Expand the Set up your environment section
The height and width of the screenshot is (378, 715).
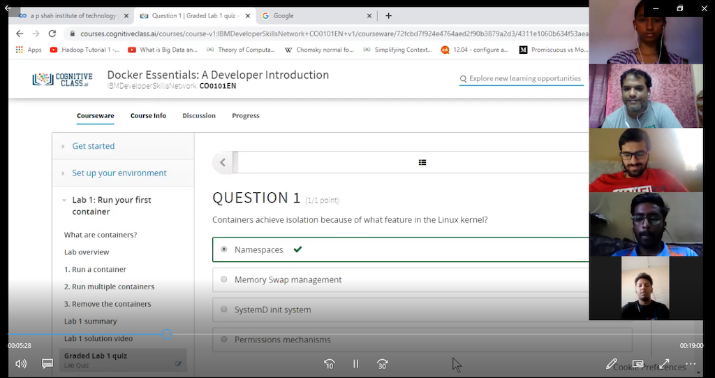coord(123,173)
